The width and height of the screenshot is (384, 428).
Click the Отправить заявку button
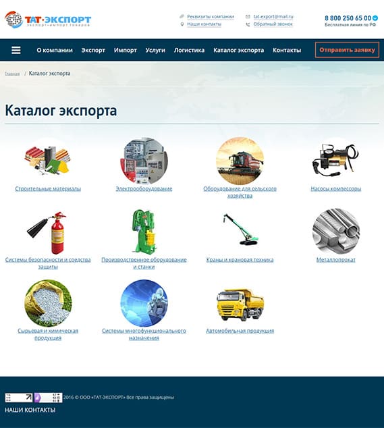(x=347, y=50)
